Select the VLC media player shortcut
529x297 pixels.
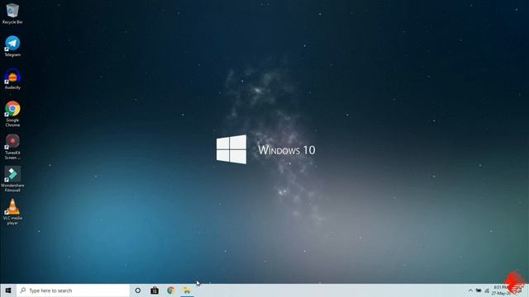click(x=12, y=212)
